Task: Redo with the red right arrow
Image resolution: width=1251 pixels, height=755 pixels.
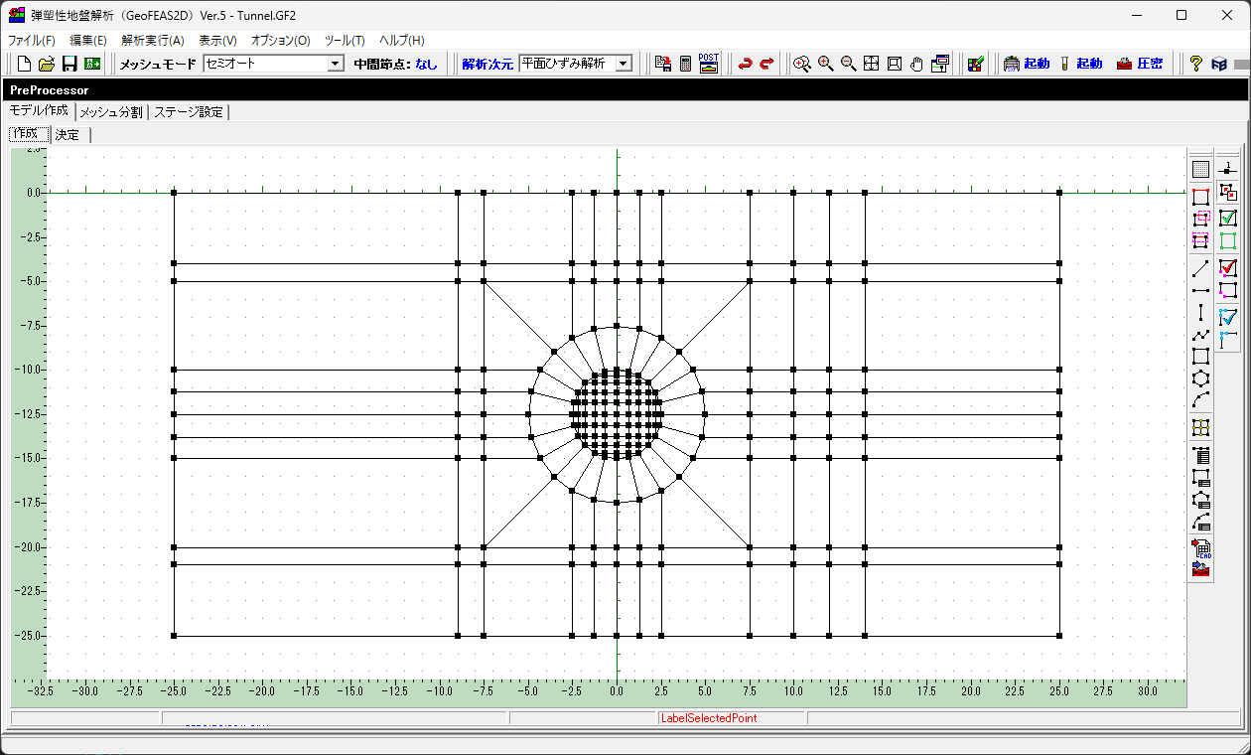Action: [766, 64]
